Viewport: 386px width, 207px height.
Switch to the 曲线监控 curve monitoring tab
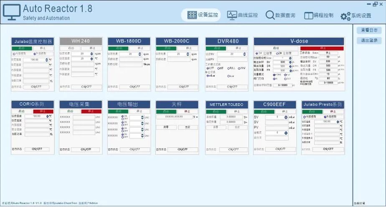click(242, 15)
